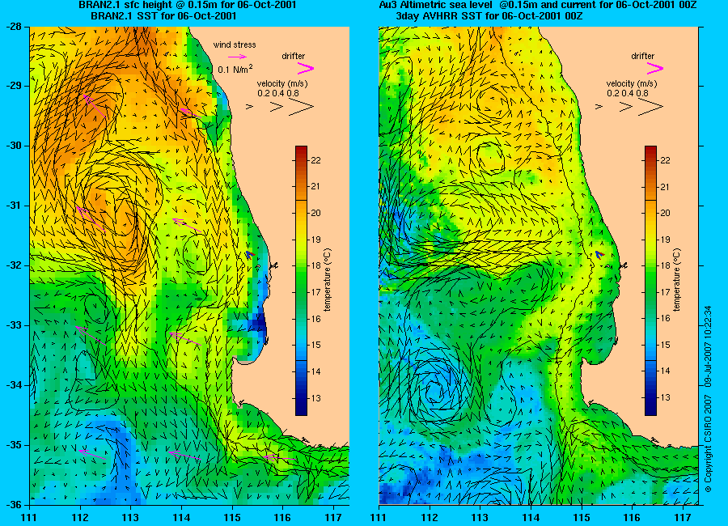Click the '0.1 N/m²' scale label
Screen dimensions: 728x526
(x=235, y=70)
